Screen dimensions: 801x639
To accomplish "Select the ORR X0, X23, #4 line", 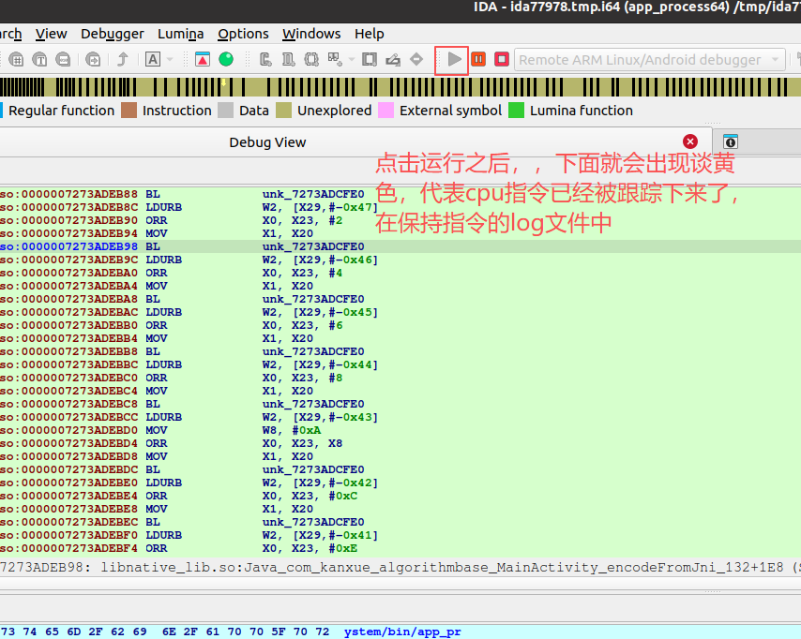I will tap(400, 273).
